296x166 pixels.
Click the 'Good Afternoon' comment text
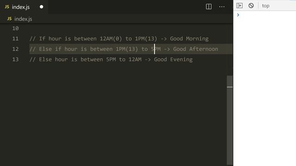click(196, 49)
